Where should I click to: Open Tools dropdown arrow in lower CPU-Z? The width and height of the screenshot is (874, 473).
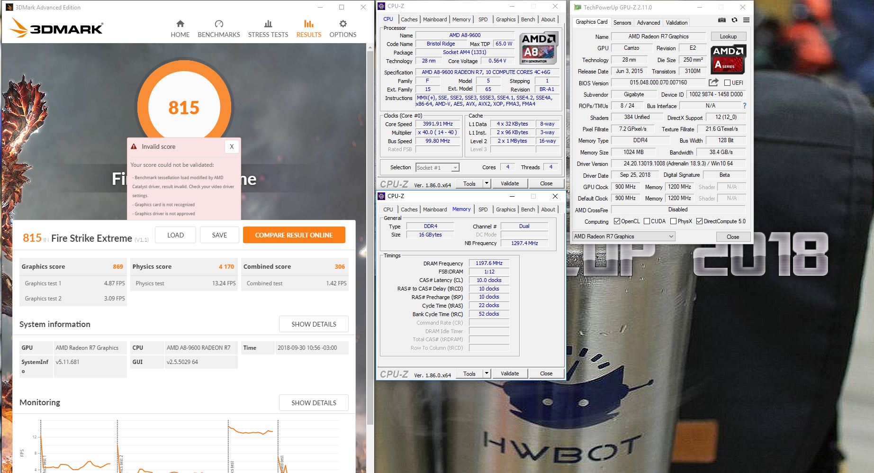[486, 373]
